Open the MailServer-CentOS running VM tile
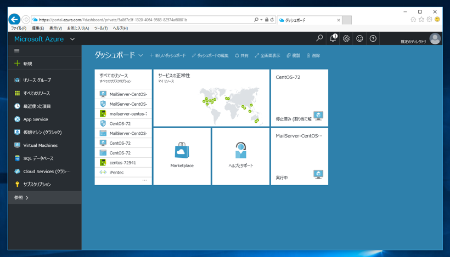This screenshot has height=257, width=450. click(299, 156)
